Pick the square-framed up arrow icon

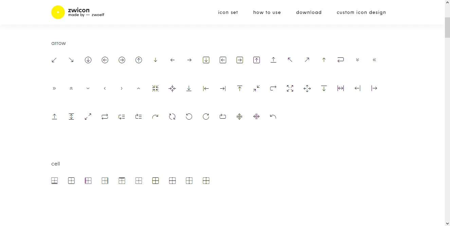256,60
